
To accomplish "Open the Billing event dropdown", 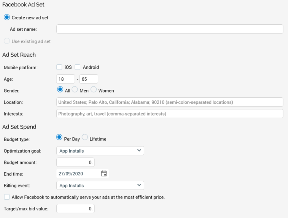I will pos(100,186).
